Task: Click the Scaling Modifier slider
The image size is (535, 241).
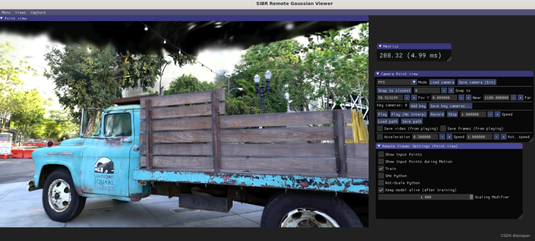Action: (426, 197)
